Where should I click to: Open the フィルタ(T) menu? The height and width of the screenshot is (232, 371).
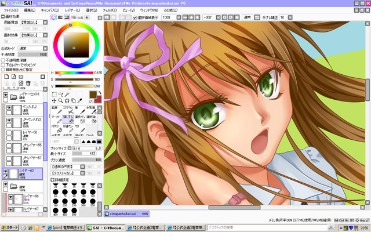(x=110, y=10)
